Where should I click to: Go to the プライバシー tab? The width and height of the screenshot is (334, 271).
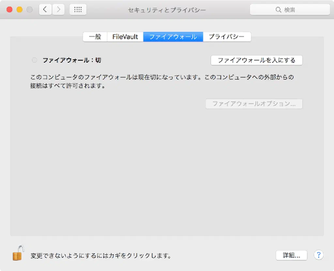point(227,37)
